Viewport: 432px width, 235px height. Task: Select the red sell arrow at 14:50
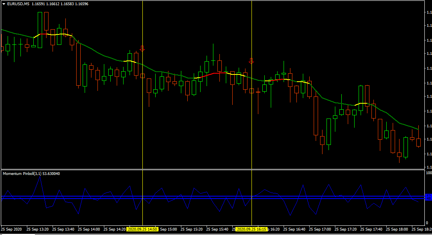point(142,49)
